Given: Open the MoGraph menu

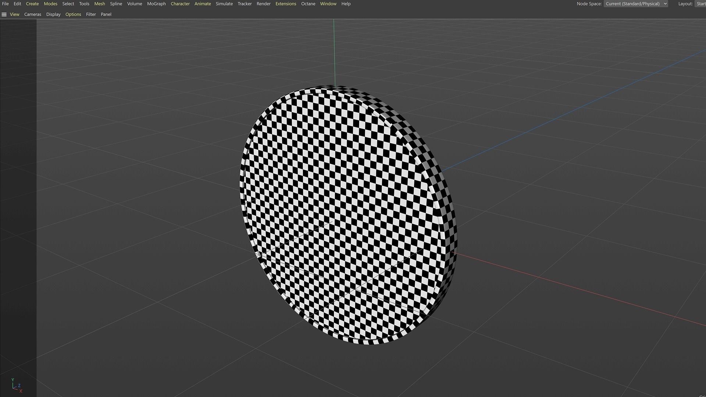Looking at the screenshot, I should pos(156,4).
